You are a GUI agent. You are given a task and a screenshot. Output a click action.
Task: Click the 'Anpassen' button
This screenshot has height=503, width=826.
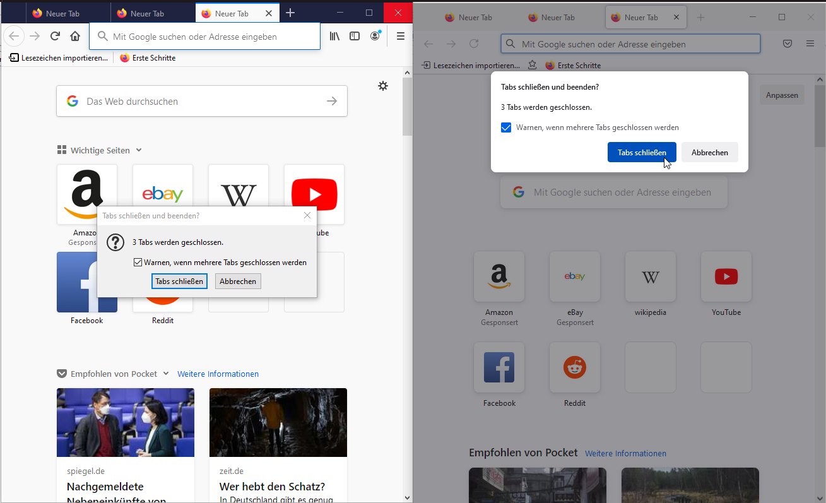(782, 95)
